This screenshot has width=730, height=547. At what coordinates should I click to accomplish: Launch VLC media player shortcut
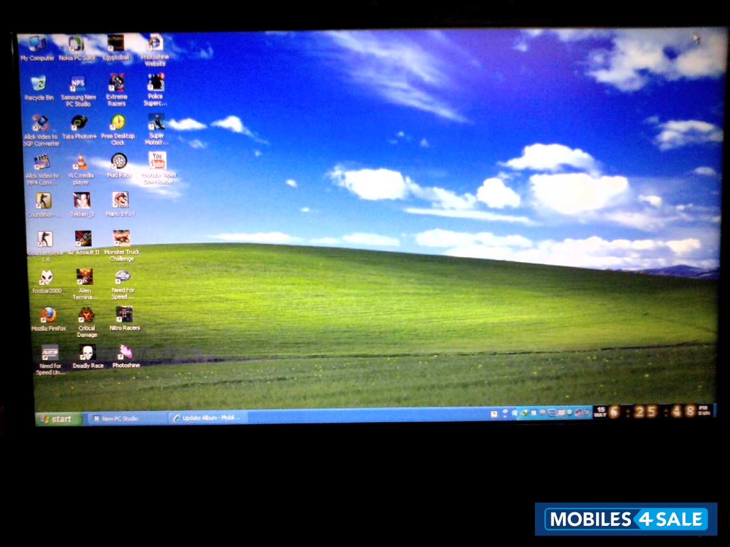[81, 163]
